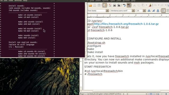Click the Text body paragraph style field
Image resolution: width=169 pixels, height=95 pixels.
point(97,11)
